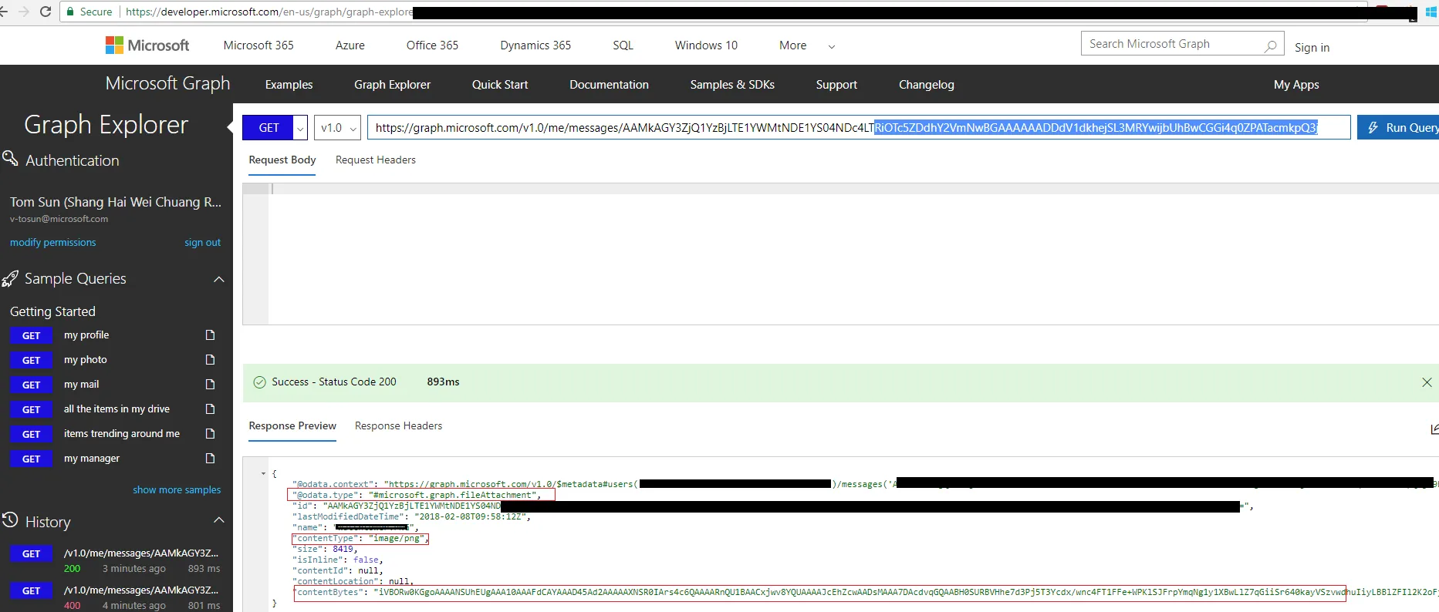Open the Documentation menu item
Image resolution: width=1439 pixels, height=612 pixels.
click(609, 85)
